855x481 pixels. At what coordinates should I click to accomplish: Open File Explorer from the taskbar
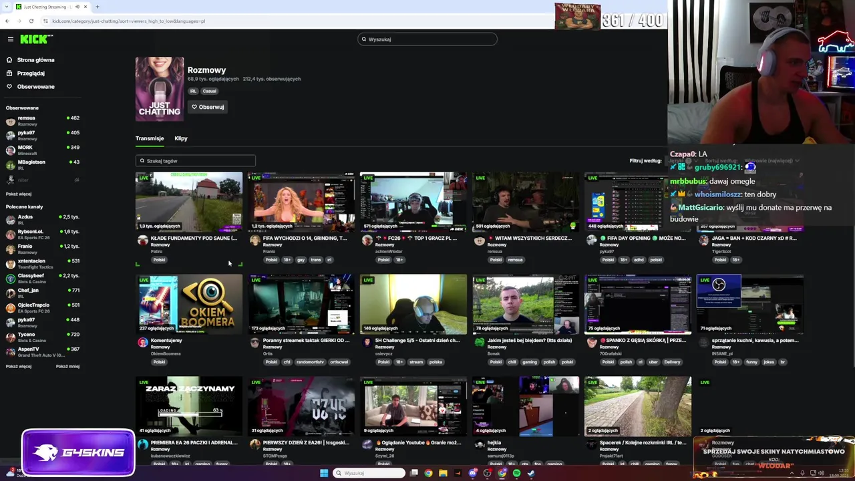click(443, 473)
